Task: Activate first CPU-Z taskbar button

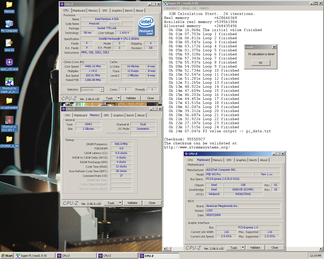Action: click(76, 256)
